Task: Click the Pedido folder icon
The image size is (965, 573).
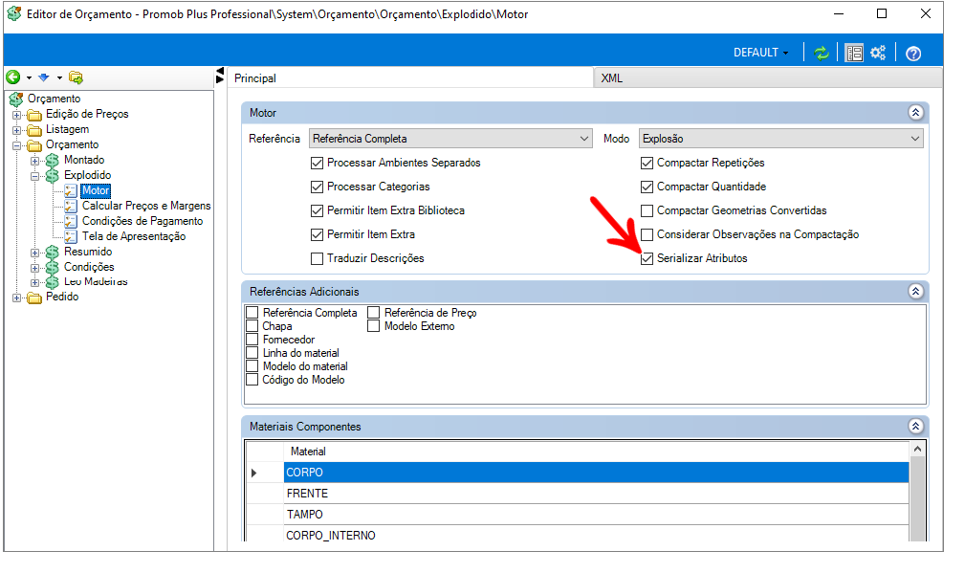Action: point(34,298)
